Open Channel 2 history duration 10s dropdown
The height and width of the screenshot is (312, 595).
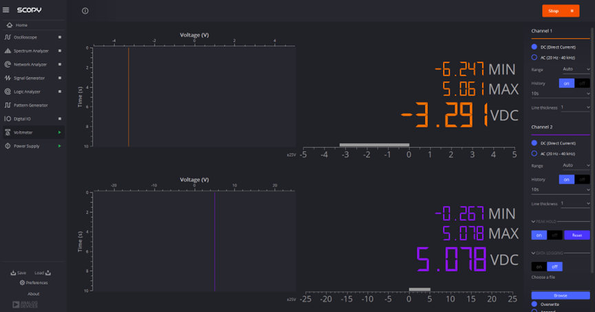pyautogui.click(x=561, y=190)
